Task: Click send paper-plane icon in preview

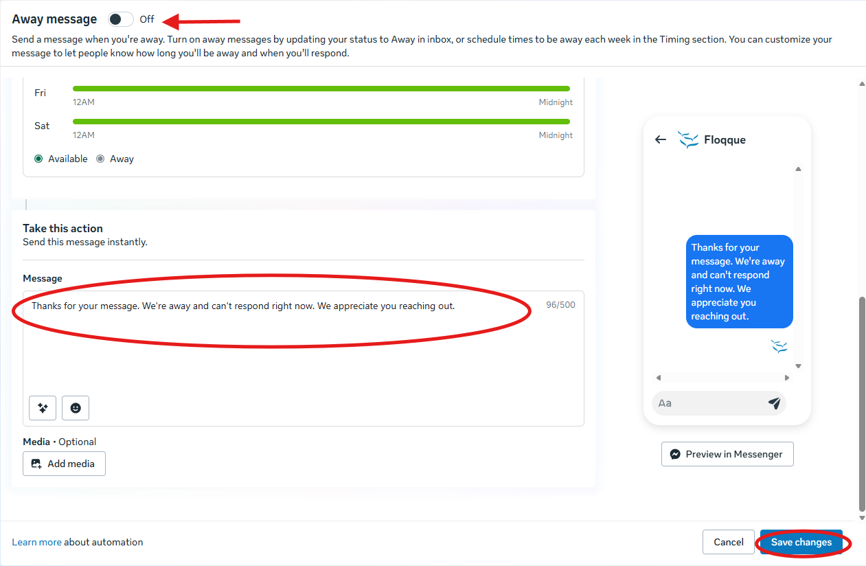Action: tap(775, 403)
